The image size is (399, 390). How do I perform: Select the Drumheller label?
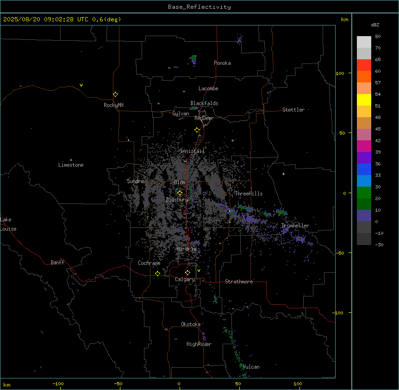tap(295, 226)
